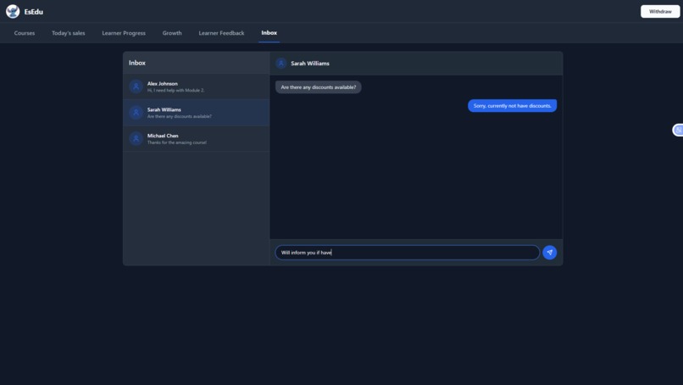The image size is (683, 385).
Task: Open Michael Chen's conversation
Action: [197, 139]
